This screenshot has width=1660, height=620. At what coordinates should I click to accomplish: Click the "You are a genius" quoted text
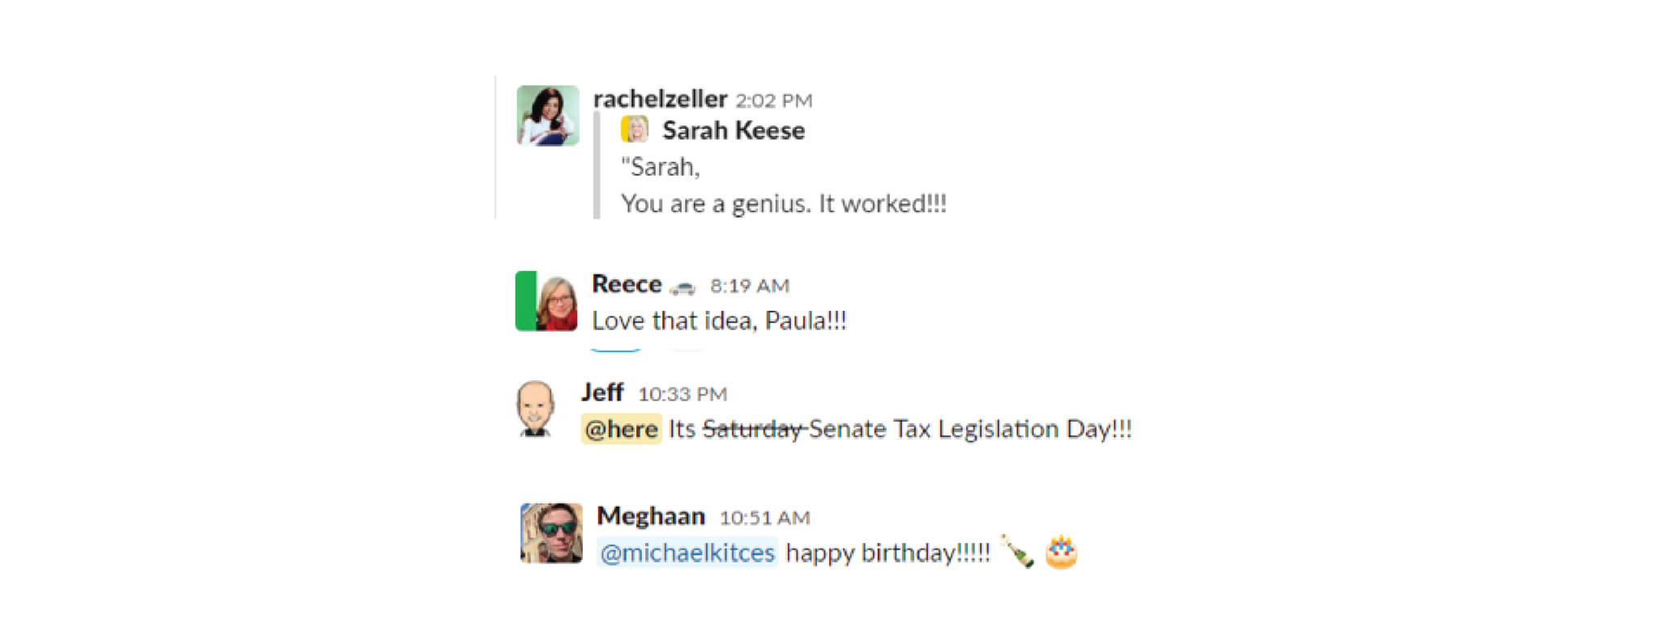pyautogui.click(x=783, y=204)
